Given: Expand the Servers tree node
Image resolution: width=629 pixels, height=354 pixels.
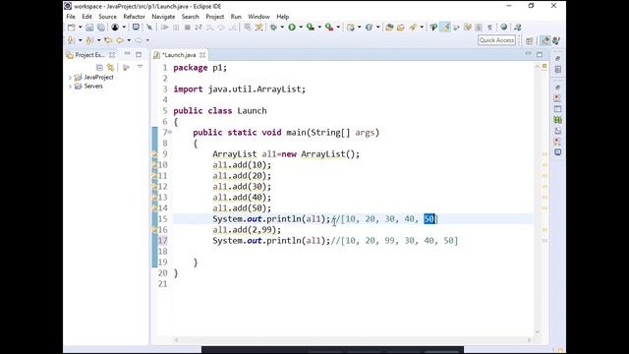Looking at the screenshot, I should [70, 87].
